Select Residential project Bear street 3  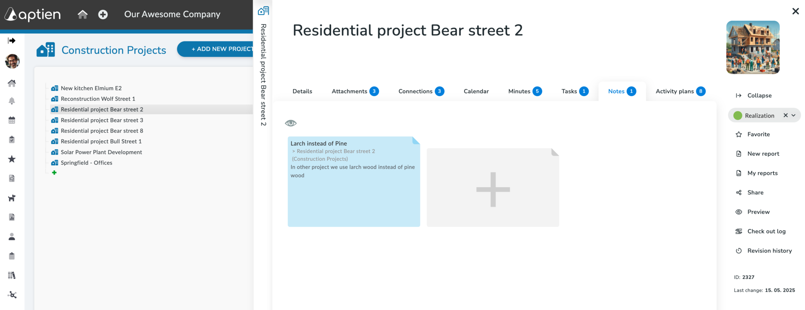pos(102,120)
